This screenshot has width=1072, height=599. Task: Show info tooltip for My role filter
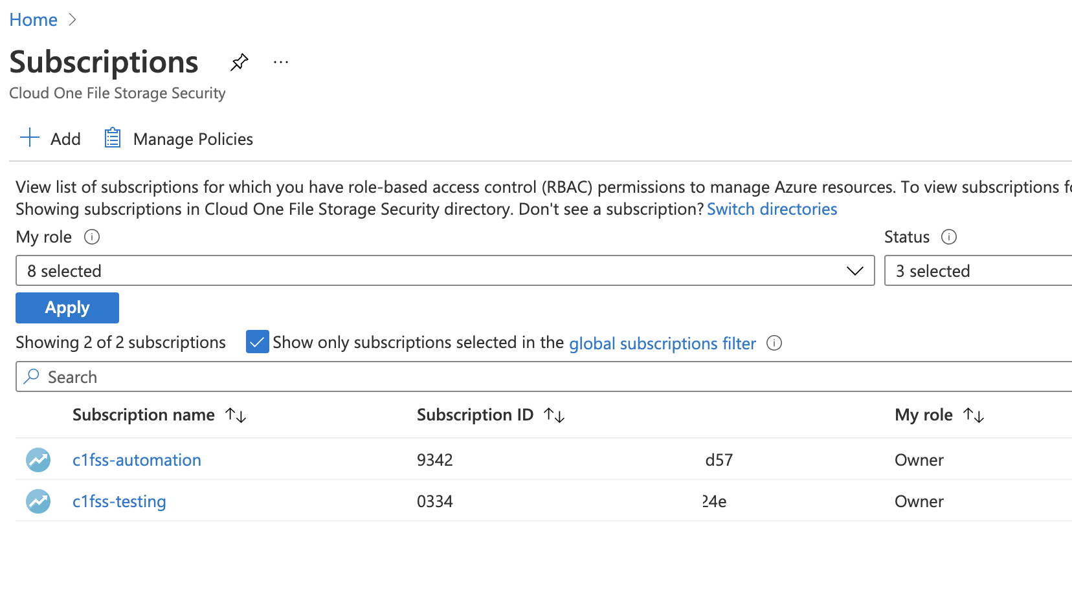[x=92, y=237]
